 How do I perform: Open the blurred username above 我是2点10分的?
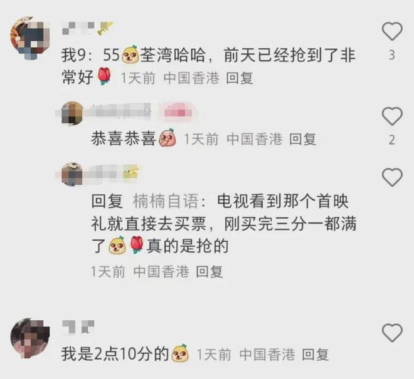[x=78, y=327]
